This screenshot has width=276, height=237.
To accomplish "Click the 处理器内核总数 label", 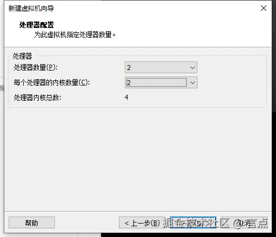I will (38, 98).
